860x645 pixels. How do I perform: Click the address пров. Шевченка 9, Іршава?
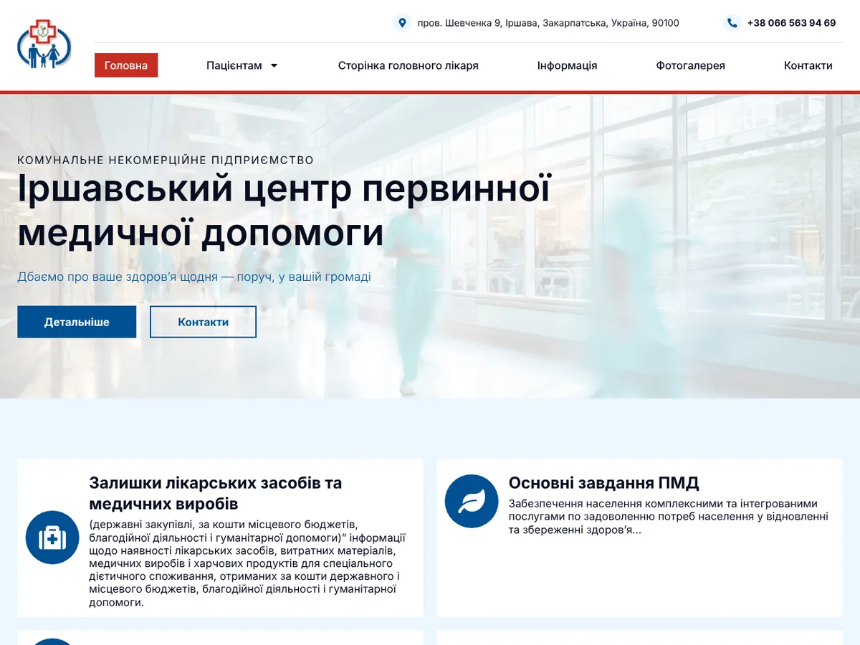548,23
